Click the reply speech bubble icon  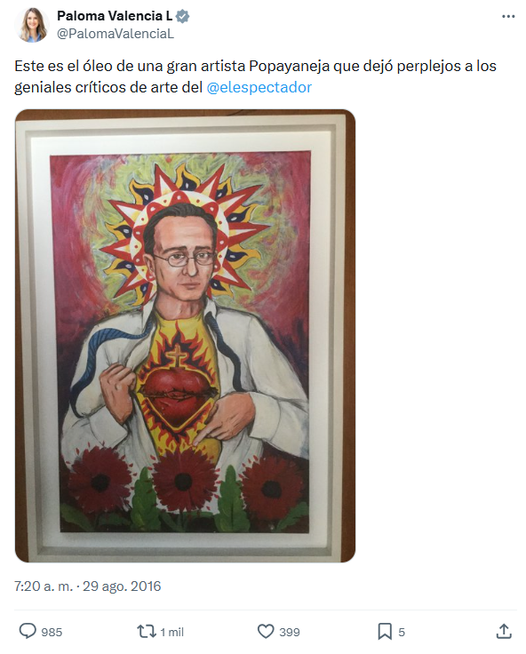pos(28,631)
